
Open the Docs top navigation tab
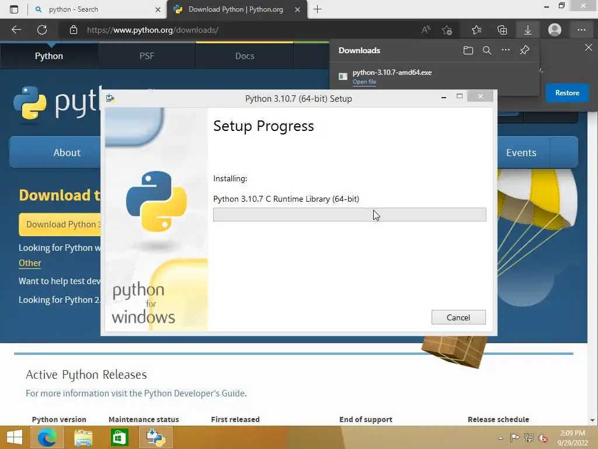coord(245,56)
